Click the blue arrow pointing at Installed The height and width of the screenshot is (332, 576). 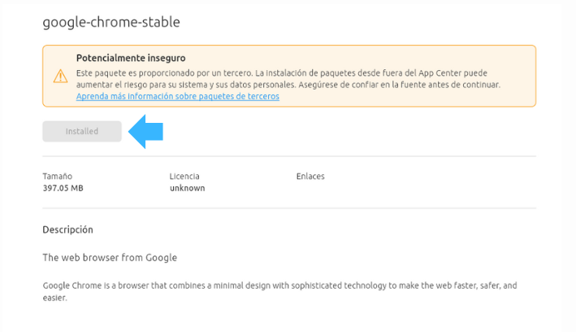pyautogui.click(x=147, y=131)
